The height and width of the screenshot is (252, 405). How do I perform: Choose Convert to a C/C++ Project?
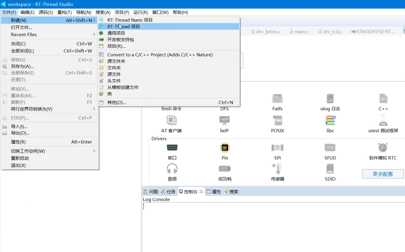[x=168, y=55]
